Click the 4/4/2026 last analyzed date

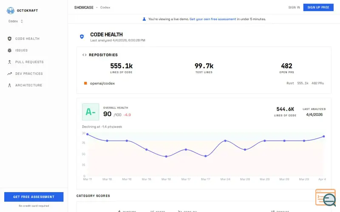[x=314, y=114]
